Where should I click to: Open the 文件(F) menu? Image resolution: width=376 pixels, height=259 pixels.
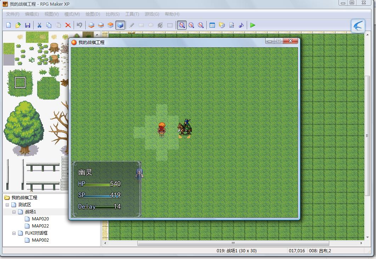click(x=13, y=14)
